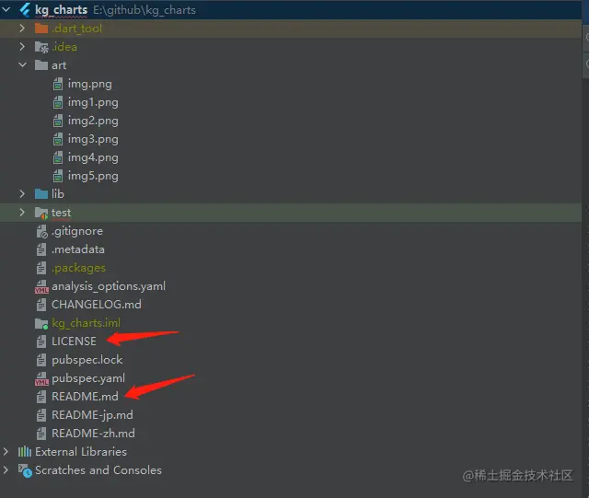Select the kg_charts project name
The image size is (589, 498).
pyautogui.click(x=62, y=10)
